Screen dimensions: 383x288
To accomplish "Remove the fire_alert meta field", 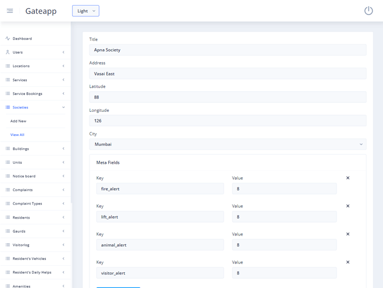I will [x=348, y=178].
